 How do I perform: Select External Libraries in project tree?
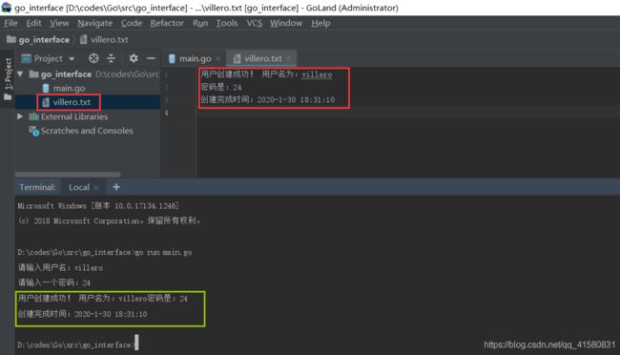[74, 116]
